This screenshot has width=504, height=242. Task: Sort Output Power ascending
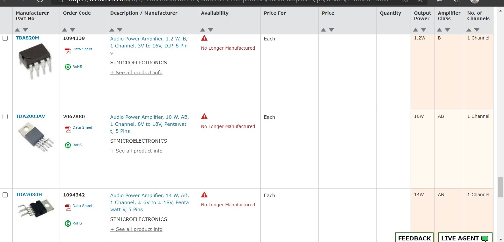(416, 30)
